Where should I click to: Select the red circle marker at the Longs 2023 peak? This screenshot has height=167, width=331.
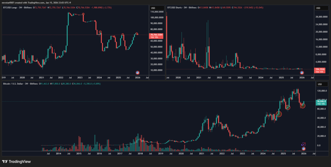click(84, 14)
